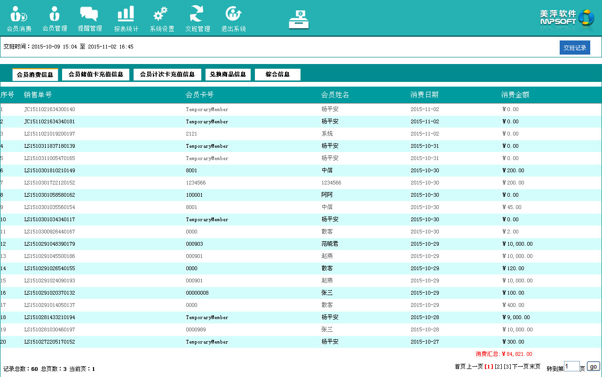Click the cash register icon in toolbar
The width and height of the screenshot is (602, 377).
click(299, 20)
